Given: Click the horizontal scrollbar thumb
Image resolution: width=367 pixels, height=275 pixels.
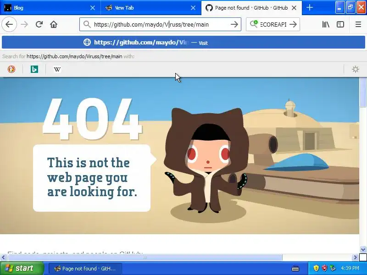Looking at the screenshot, I should (x=145, y=258).
